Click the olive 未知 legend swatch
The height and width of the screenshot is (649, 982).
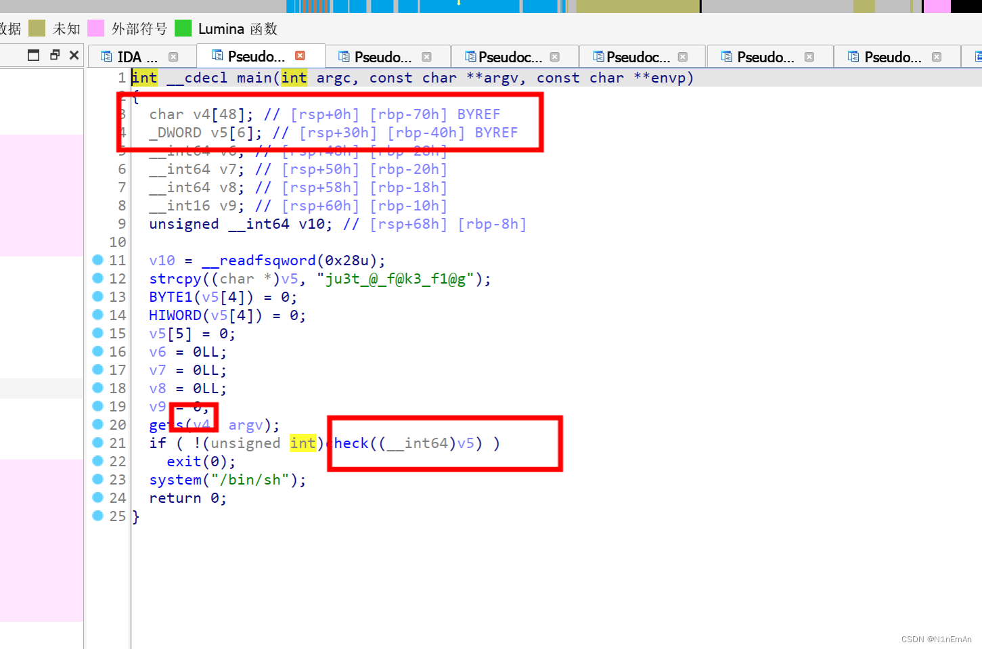point(37,28)
